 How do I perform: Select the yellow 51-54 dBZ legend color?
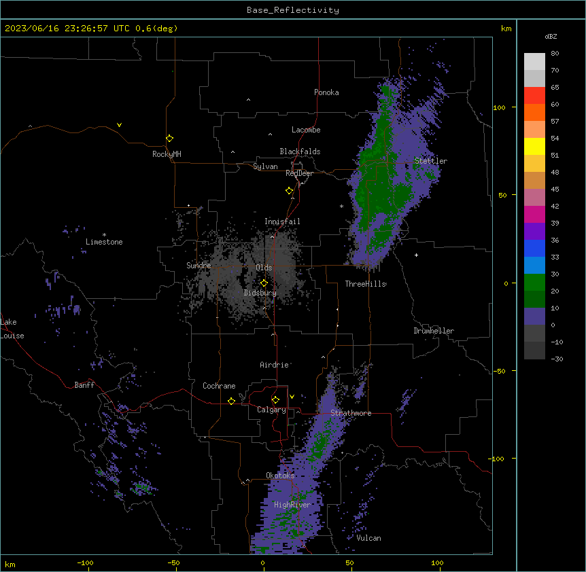tap(534, 146)
